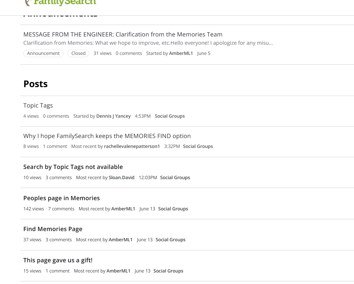Open Social Groups in Find Memories row
This screenshot has height=284, width=354.
(171, 240)
